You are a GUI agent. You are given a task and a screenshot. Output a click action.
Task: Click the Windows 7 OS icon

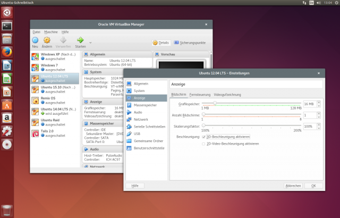pyautogui.click(x=35, y=68)
